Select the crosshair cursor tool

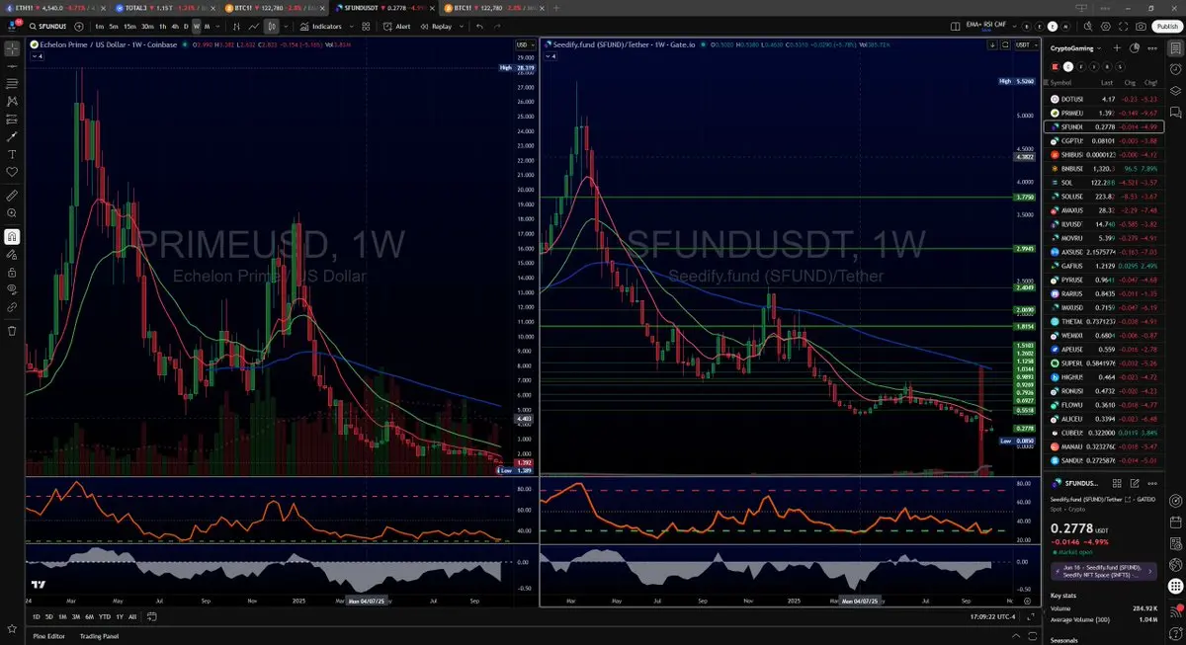coord(12,48)
